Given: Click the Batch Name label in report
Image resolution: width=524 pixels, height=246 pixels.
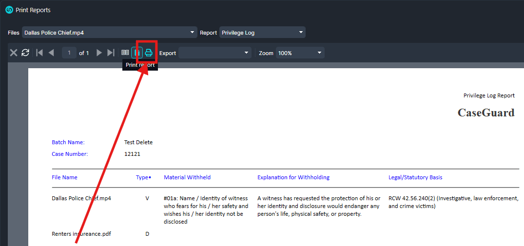Looking at the screenshot, I should [x=68, y=142].
